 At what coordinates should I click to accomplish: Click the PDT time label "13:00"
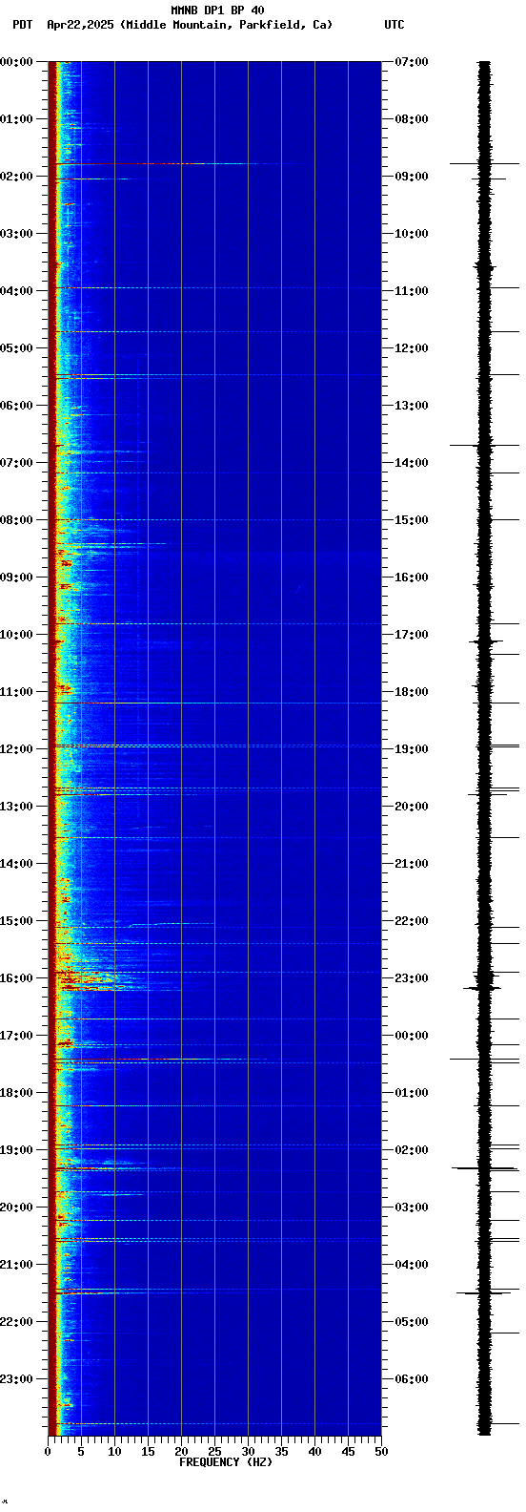tap(16, 807)
